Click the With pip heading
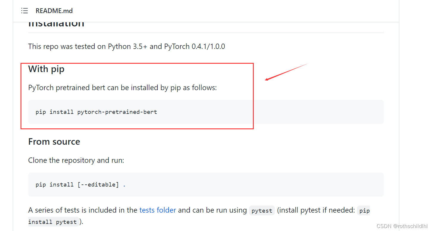 (46, 69)
